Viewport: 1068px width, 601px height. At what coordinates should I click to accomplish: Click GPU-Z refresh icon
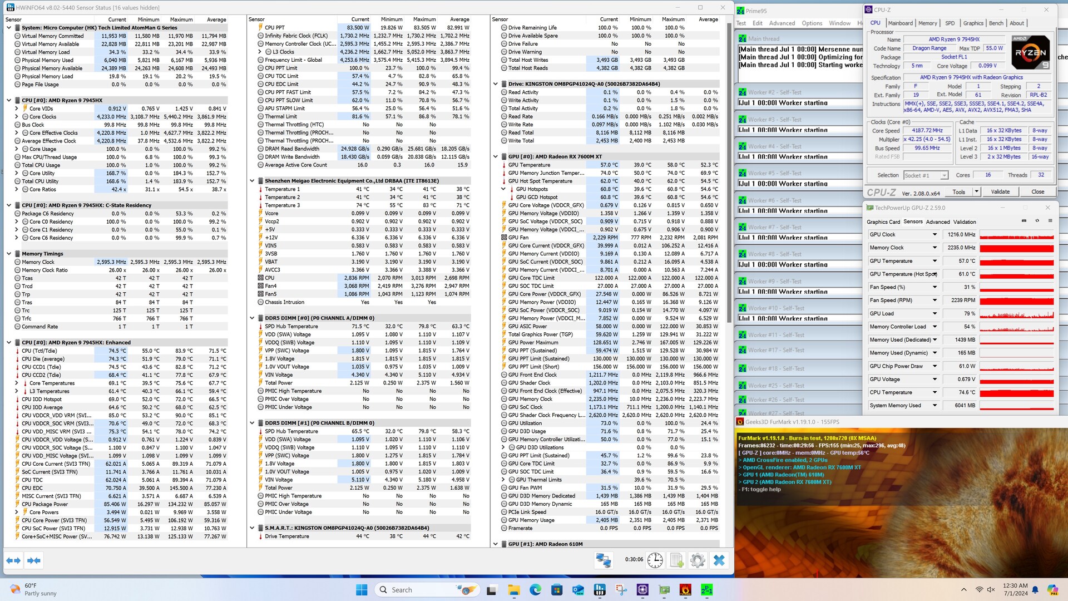pyautogui.click(x=1037, y=221)
